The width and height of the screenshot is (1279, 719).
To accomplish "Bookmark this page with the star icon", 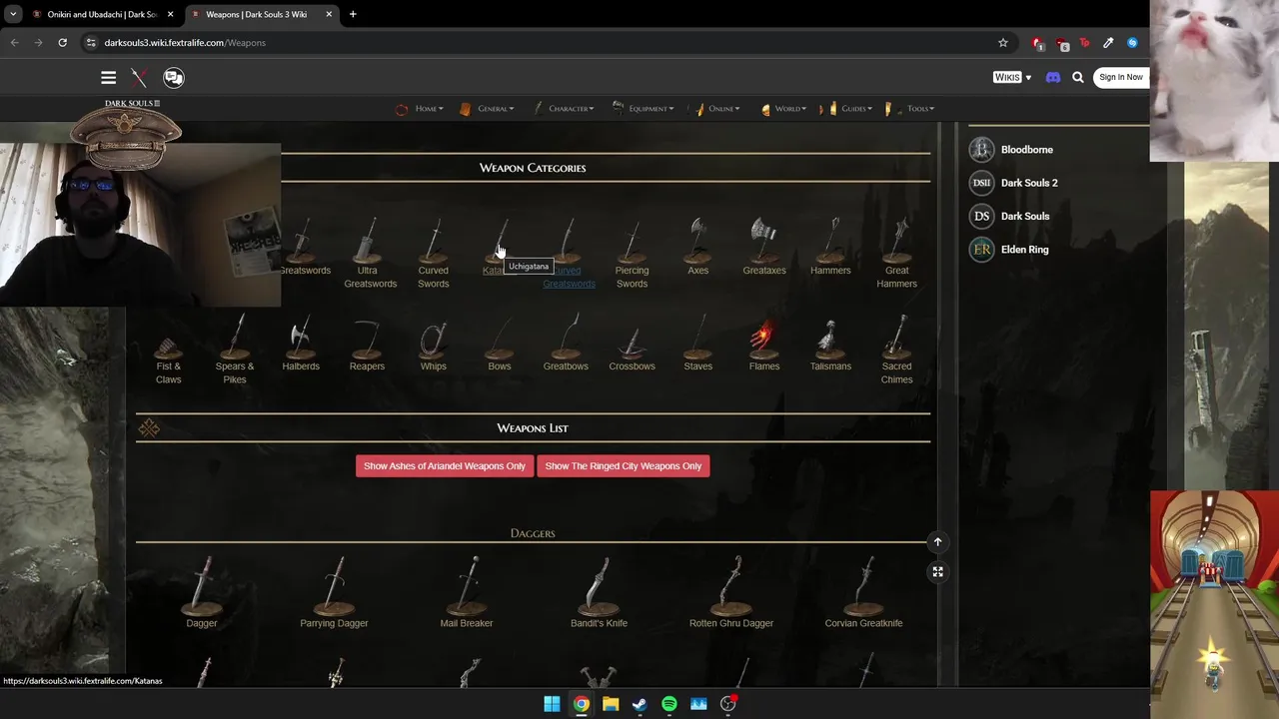I will [x=1002, y=42].
